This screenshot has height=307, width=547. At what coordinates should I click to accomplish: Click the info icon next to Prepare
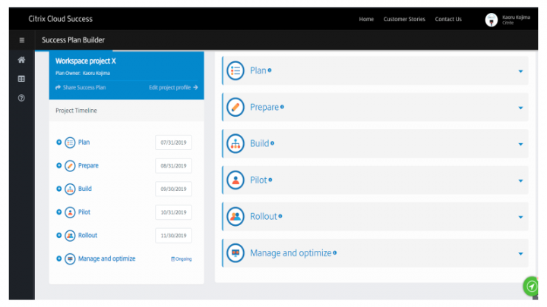[x=283, y=107]
